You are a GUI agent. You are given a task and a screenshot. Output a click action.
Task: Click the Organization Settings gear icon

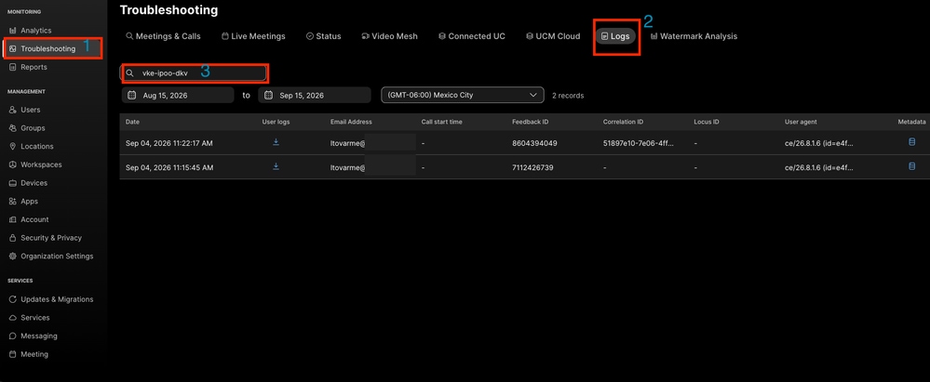[x=12, y=256]
